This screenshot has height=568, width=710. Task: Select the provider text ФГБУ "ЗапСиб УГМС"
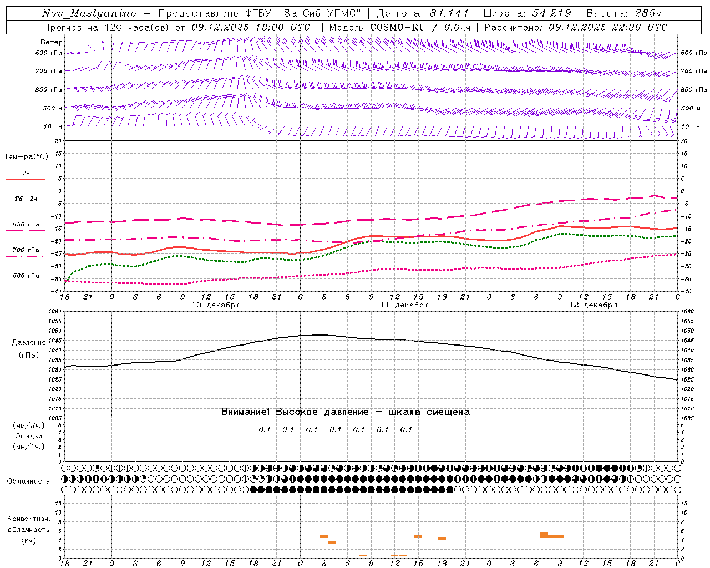click(302, 13)
